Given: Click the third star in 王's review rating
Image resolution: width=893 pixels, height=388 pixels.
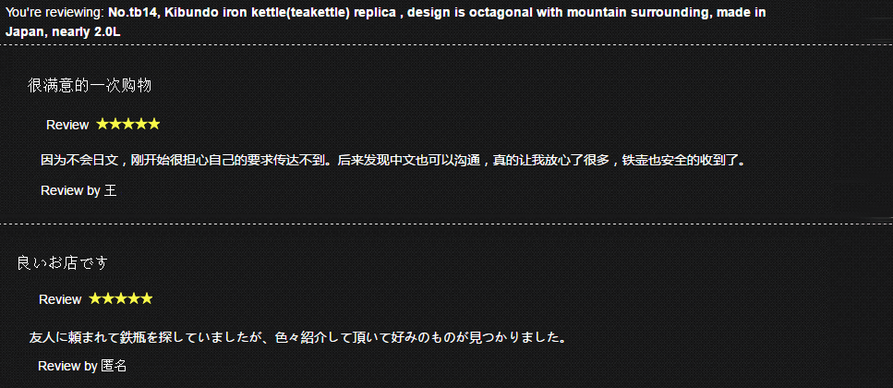Looking at the screenshot, I should click(x=128, y=124).
